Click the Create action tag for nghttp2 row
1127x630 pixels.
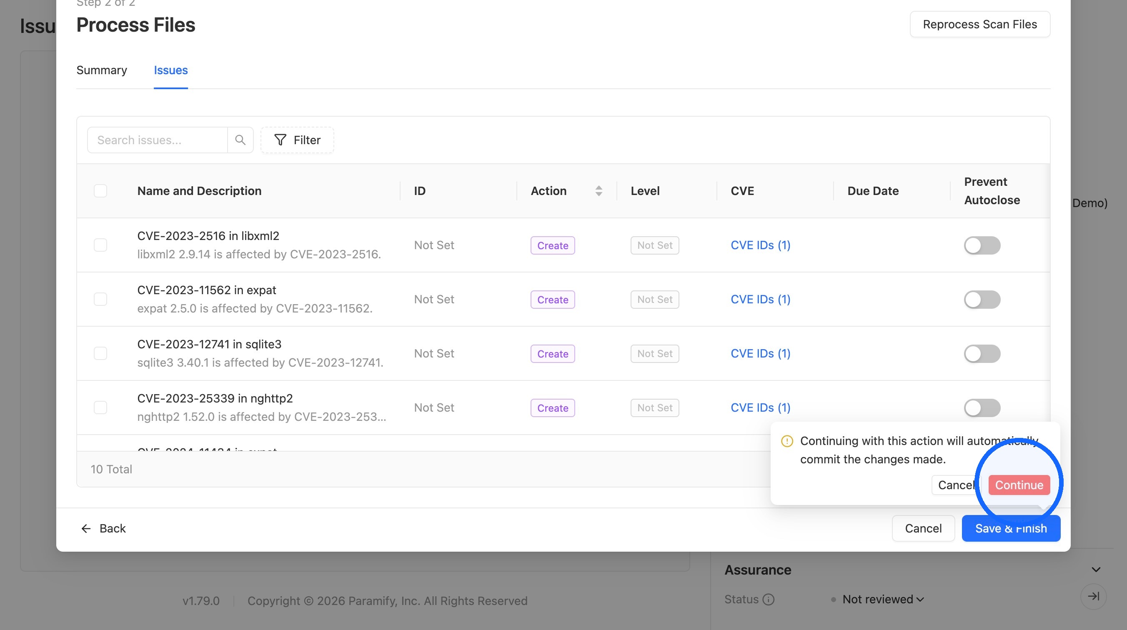tap(553, 408)
